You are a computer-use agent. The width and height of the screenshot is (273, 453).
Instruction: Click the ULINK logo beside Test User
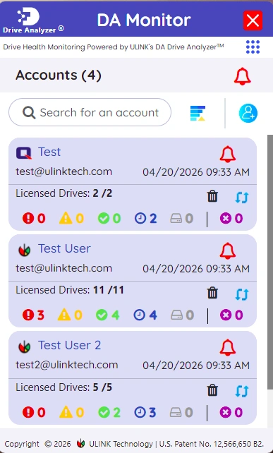[24, 250]
